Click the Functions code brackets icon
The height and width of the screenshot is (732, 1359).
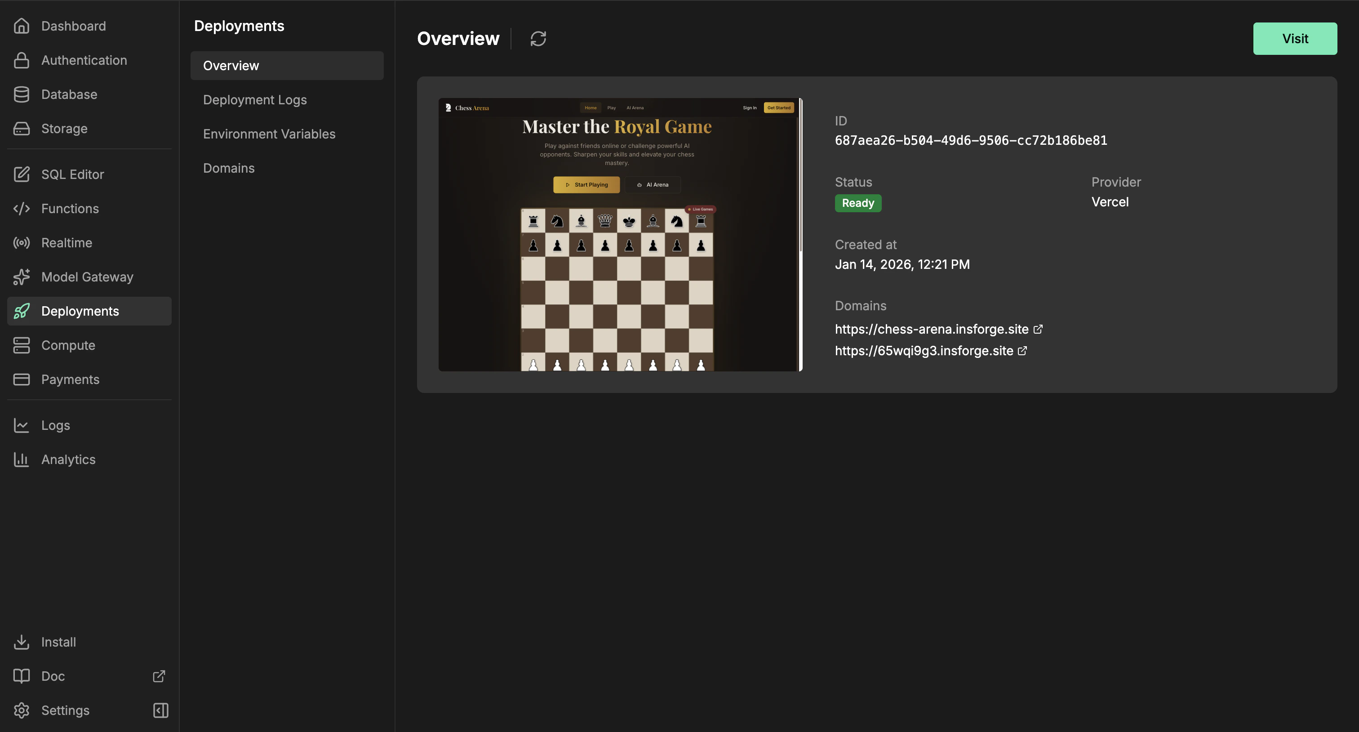click(x=21, y=209)
